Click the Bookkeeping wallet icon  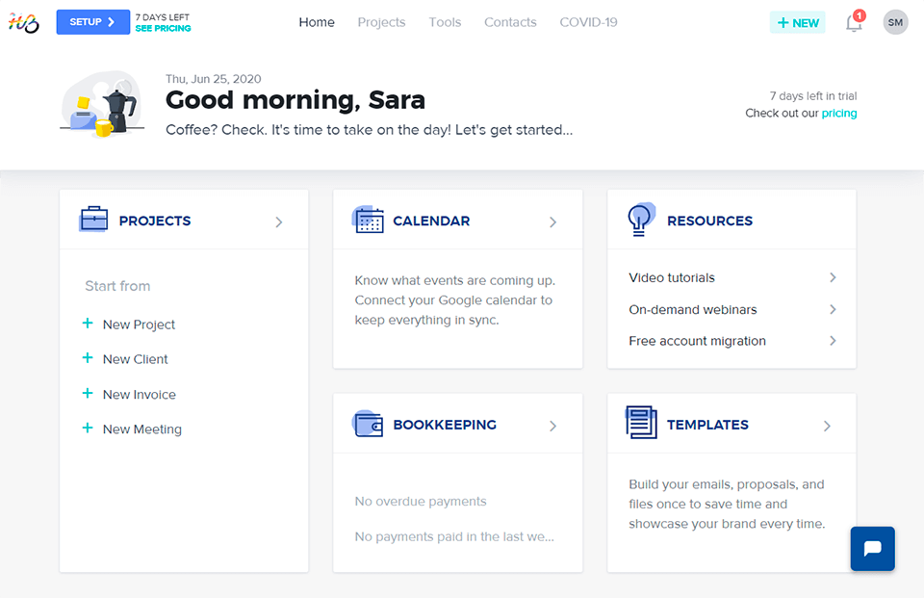pyautogui.click(x=368, y=425)
